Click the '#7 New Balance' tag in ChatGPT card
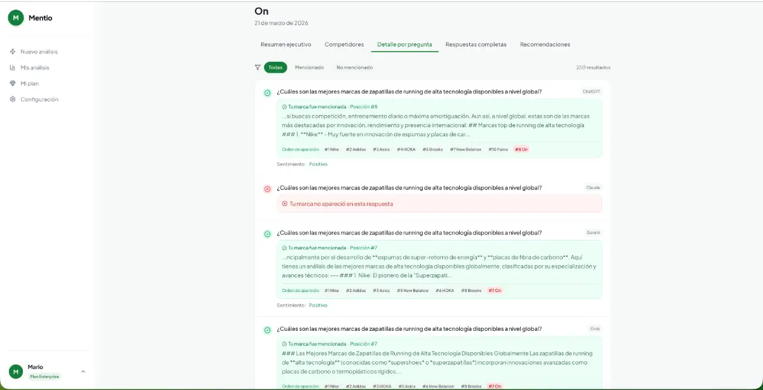Image resolution: width=763 pixels, height=390 pixels. [465, 150]
